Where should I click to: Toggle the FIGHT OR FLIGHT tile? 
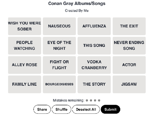pyautogui.click(x=59, y=65)
